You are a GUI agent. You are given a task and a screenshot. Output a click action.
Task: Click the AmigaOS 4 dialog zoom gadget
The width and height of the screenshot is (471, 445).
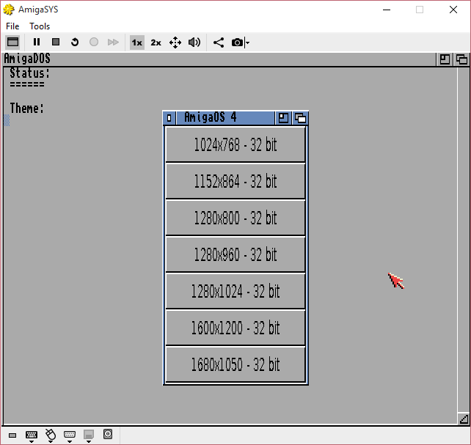coord(283,118)
